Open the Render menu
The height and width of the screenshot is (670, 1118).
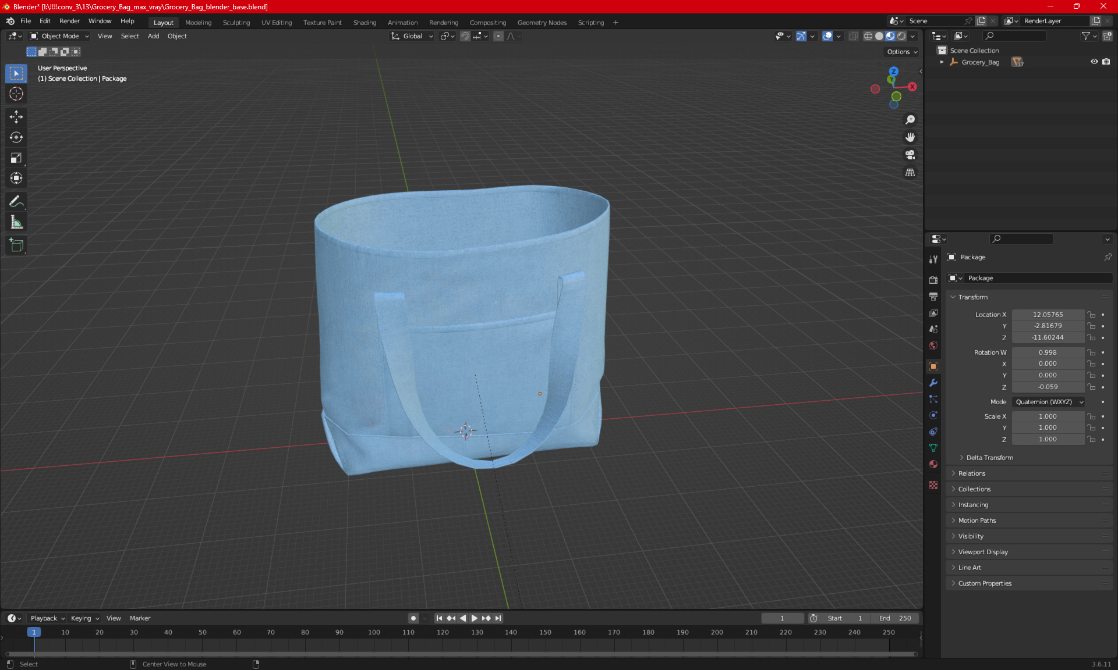(69, 21)
